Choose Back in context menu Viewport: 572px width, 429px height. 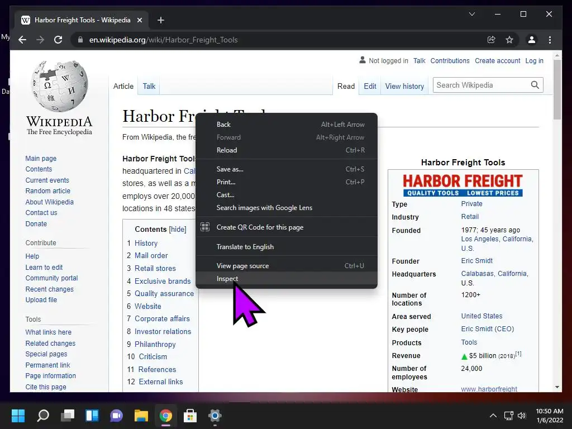point(287,125)
